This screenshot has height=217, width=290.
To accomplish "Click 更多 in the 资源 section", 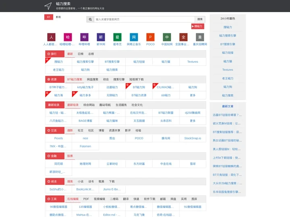I will [193, 95].
